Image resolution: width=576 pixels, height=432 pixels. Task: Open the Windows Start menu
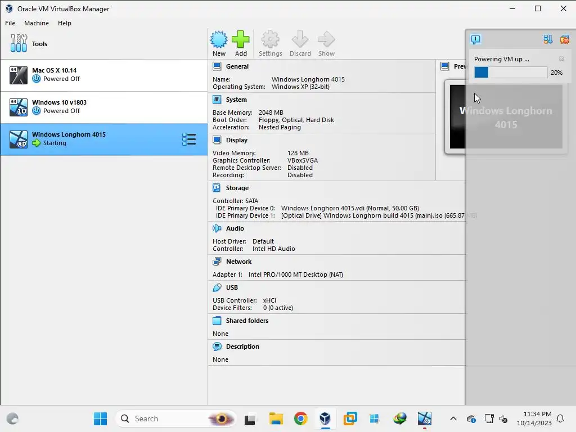coord(100,418)
